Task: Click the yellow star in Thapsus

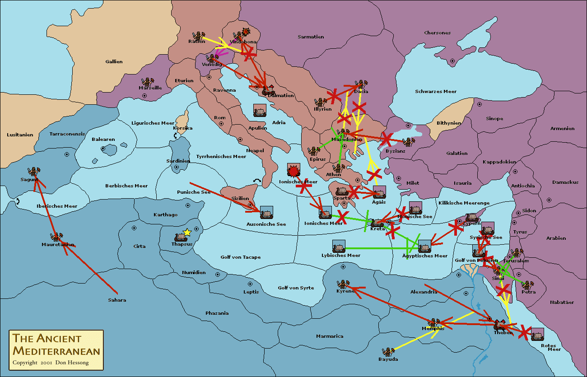Action: [x=187, y=232]
